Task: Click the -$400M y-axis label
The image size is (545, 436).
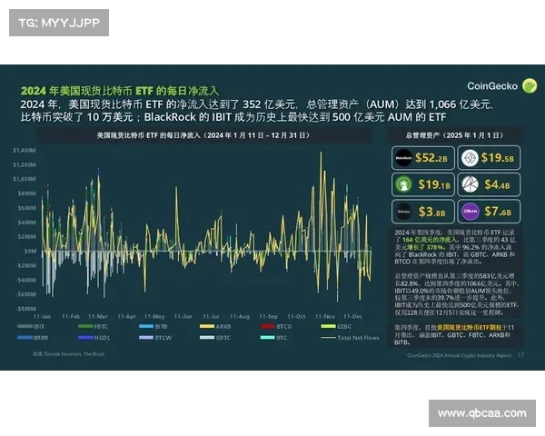Action: click(x=25, y=280)
